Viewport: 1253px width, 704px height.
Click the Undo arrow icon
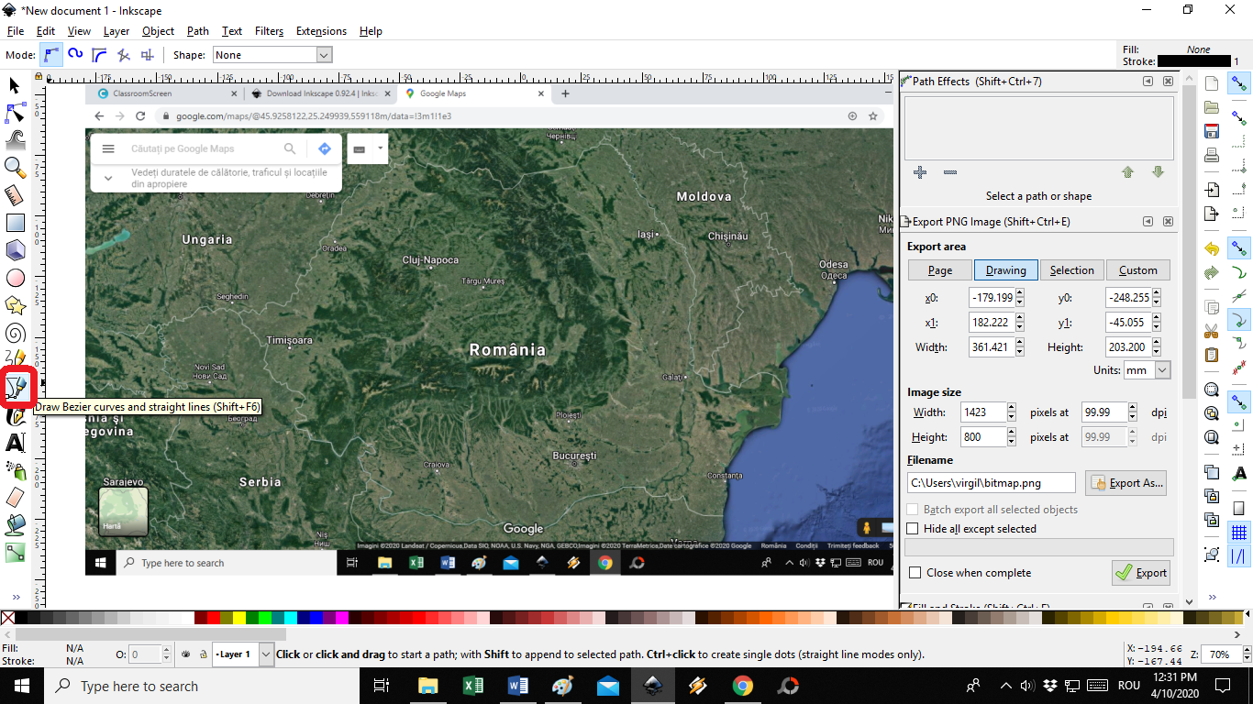pyautogui.click(x=1212, y=248)
